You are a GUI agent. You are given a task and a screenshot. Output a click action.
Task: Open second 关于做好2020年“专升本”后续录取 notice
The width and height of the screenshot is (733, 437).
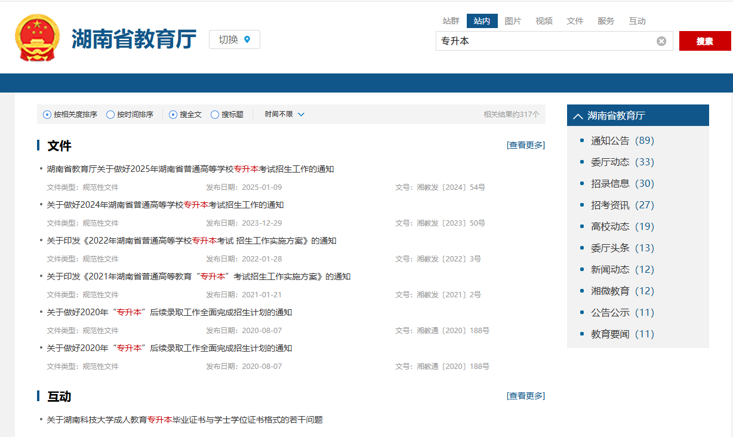click(170, 348)
